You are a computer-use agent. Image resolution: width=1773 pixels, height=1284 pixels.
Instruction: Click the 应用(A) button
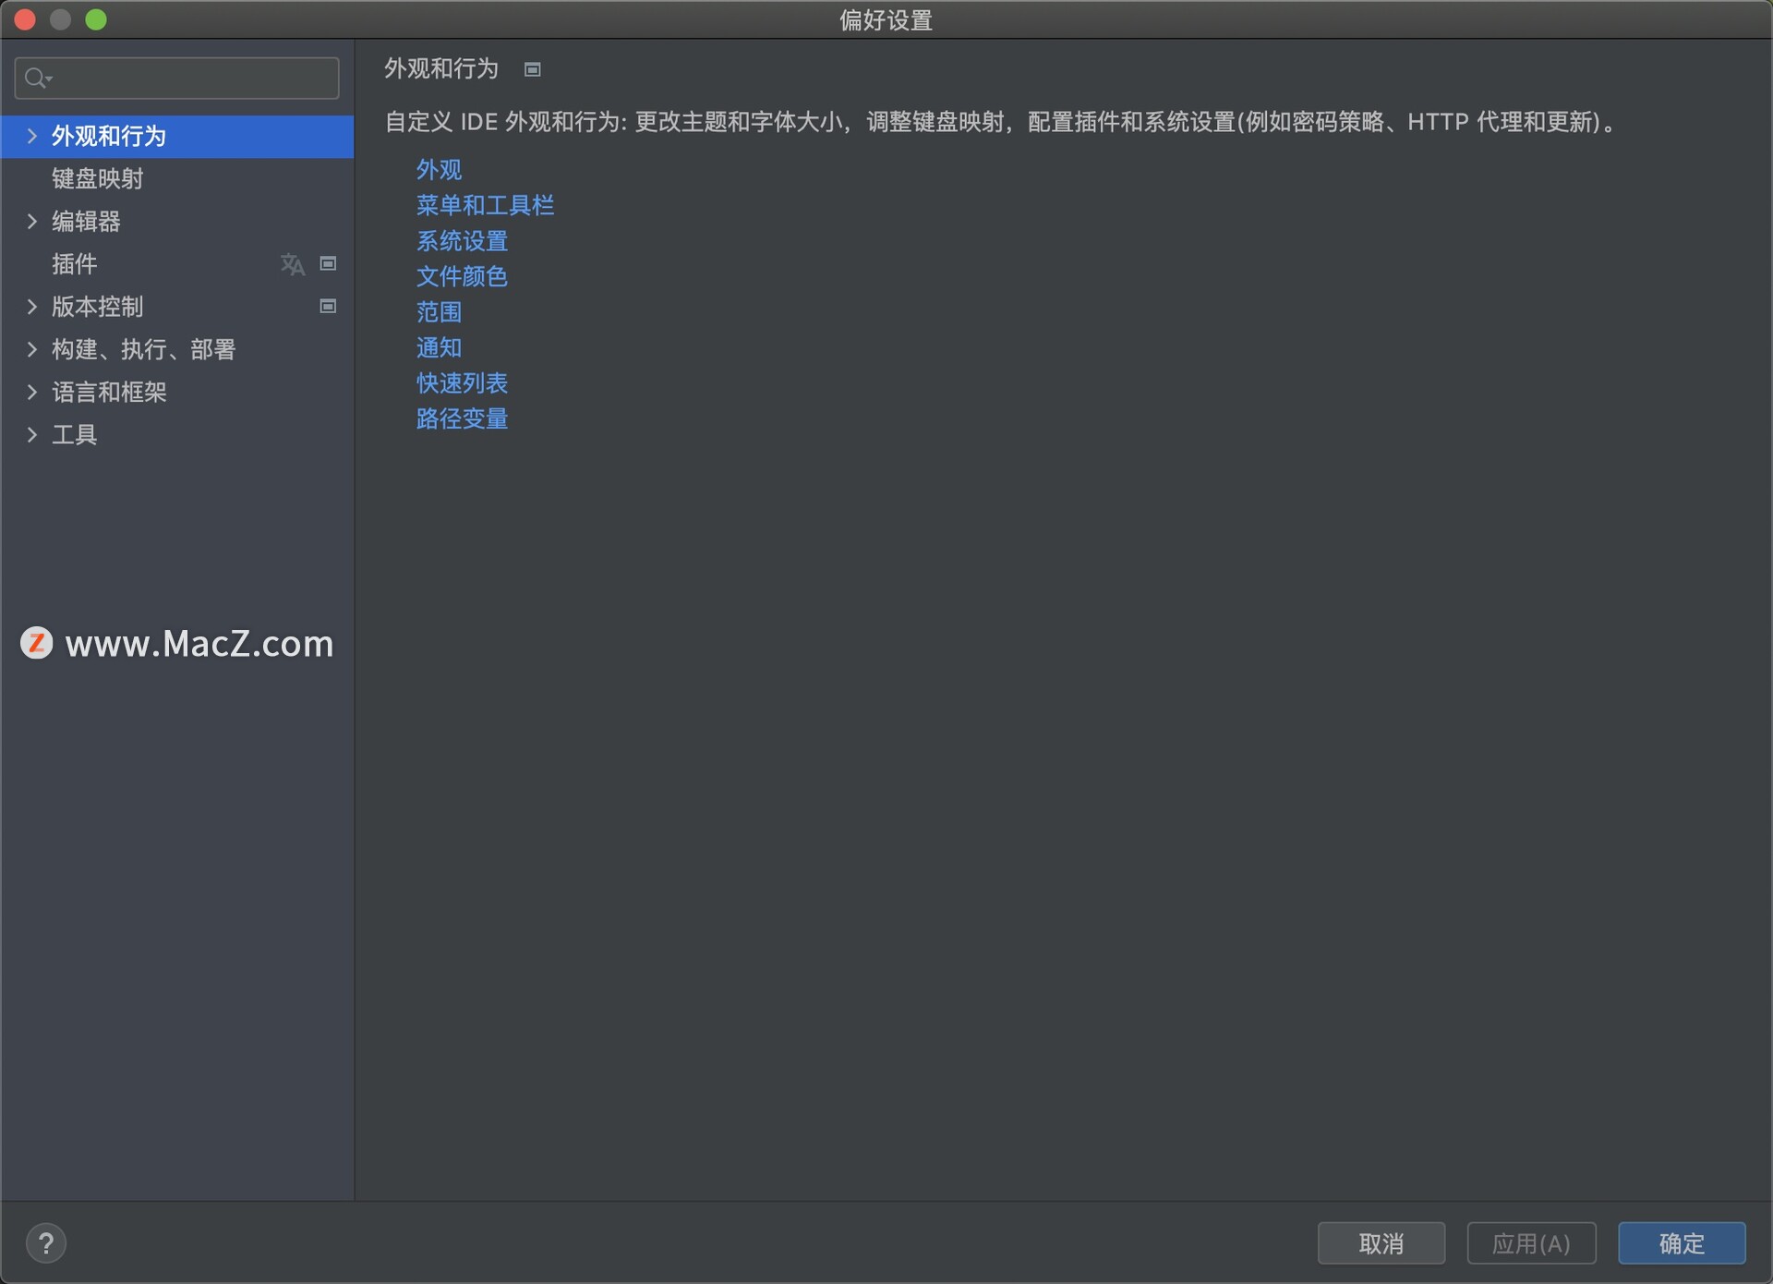[x=1531, y=1243]
